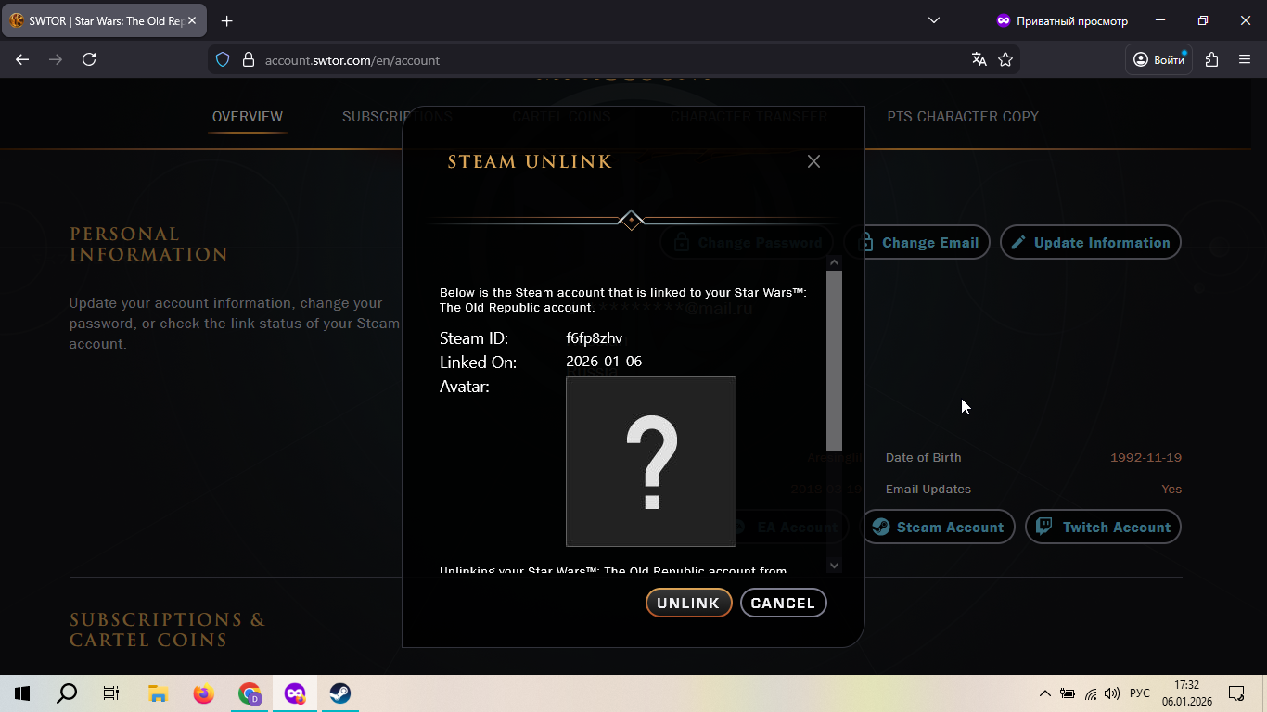Click the Twitch logo icon
The width and height of the screenshot is (1267, 712).
coord(1044,527)
